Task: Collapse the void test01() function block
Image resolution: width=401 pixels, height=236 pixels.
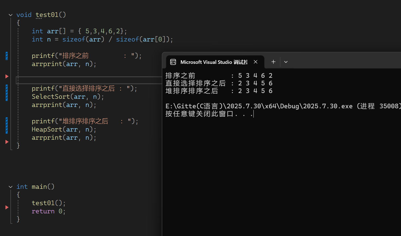Action: coord(11,15)
